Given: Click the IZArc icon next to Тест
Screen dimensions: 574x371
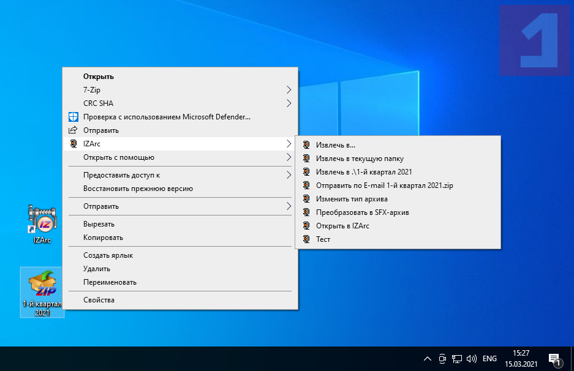Looking at the screenshot, I should [306, 239].
